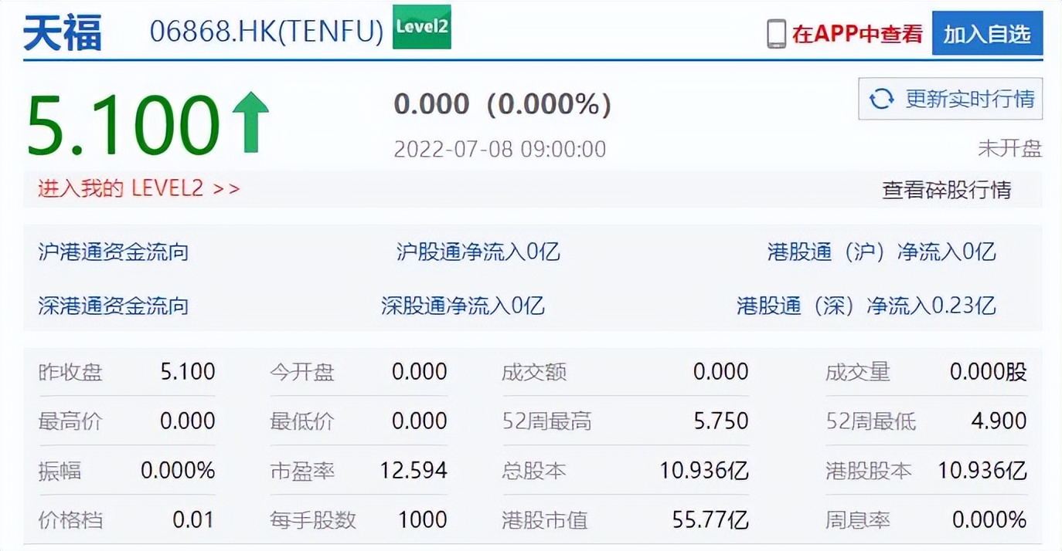This screenshot has height=551, width=1062.
Task: Click the 港股股本 label
Action: [x=869, y=471]
